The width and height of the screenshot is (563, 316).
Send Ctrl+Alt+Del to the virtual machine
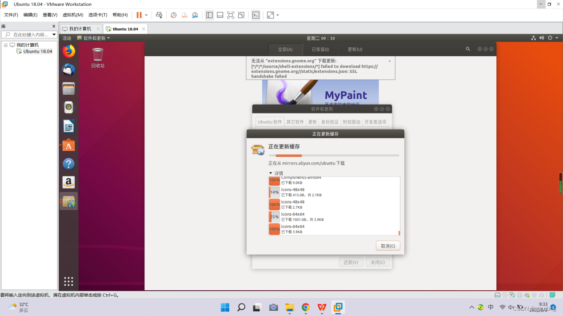(159, 15)
